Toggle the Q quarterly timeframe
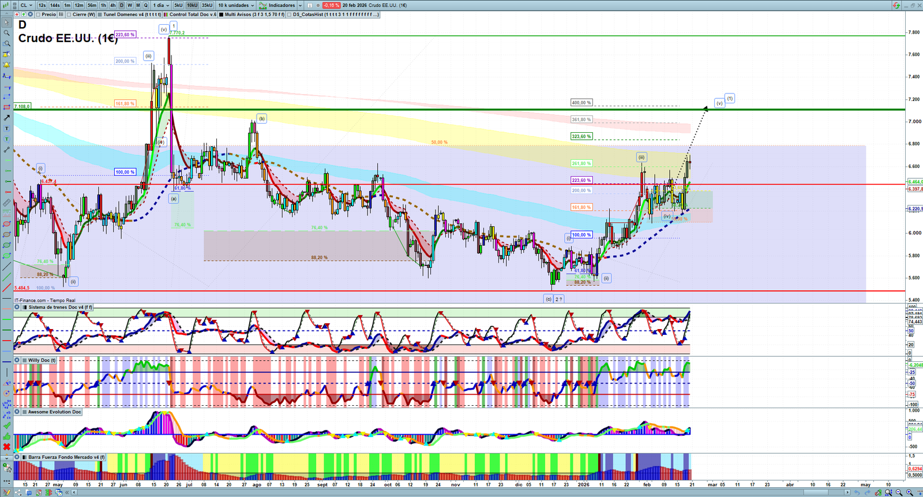This screenshot has height=497, width=923. [146, 5]
